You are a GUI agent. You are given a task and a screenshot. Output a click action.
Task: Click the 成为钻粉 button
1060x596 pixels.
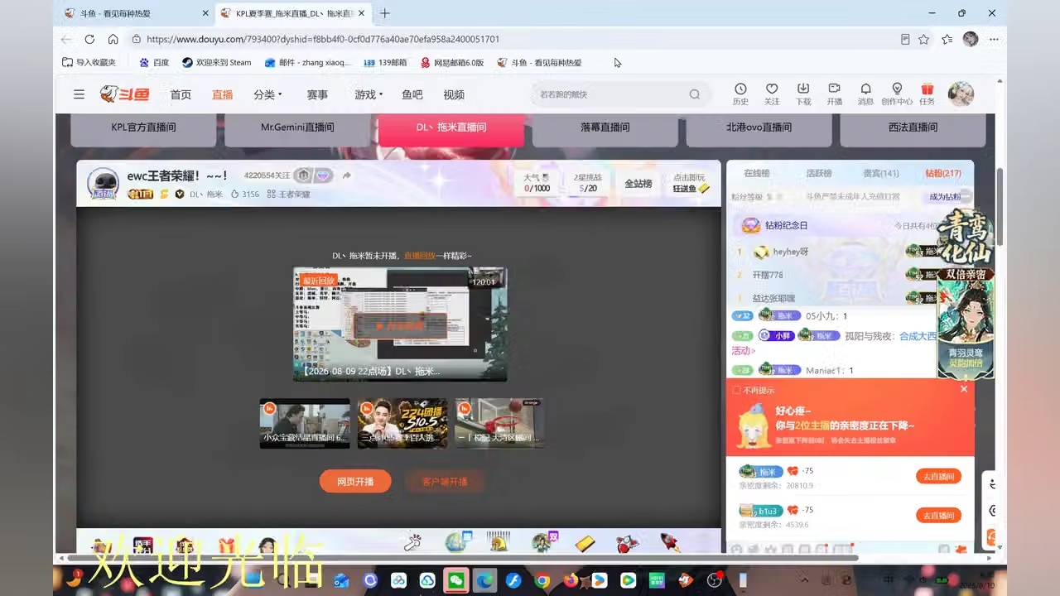click(945, 197)
